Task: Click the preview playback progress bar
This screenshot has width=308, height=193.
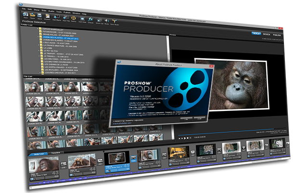Action: click(x=233, y=132)
